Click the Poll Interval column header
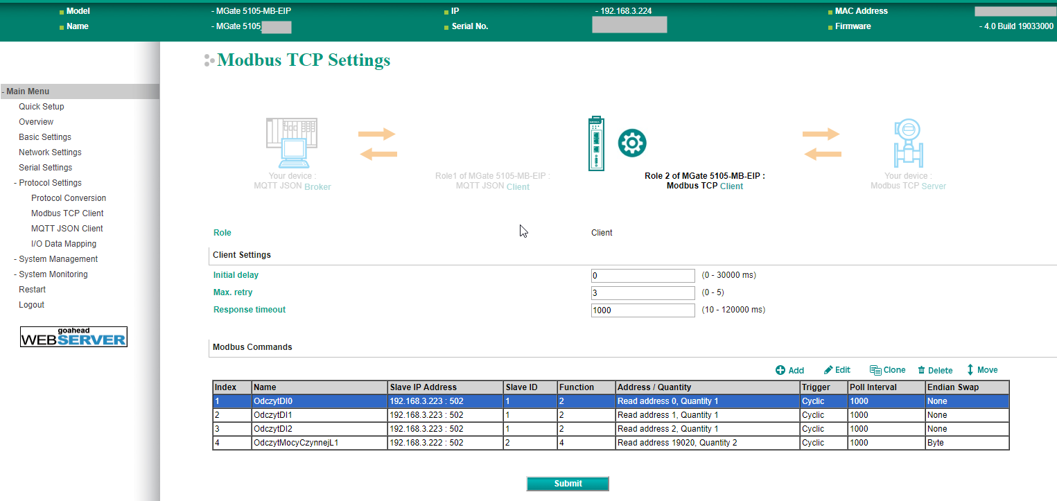This screenshot has height=501, width=1057. [x=886, y=387]
